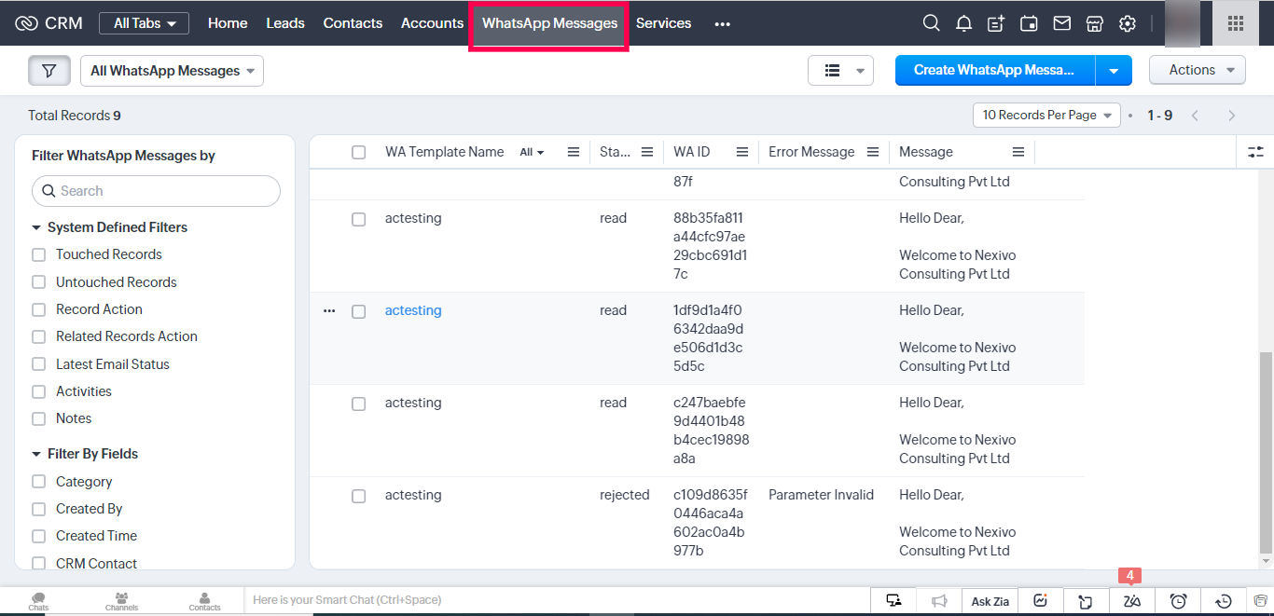Screen dimensions: 1274x616
Task: Open the apps grid icon
Action: pyautogui.click(x=1235, y=23)
